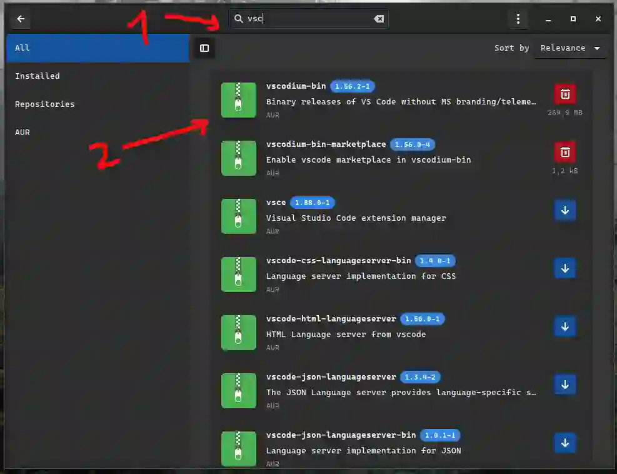Click version badge 1.56.2-1
617x474 pixels.
tap(352, 86)
